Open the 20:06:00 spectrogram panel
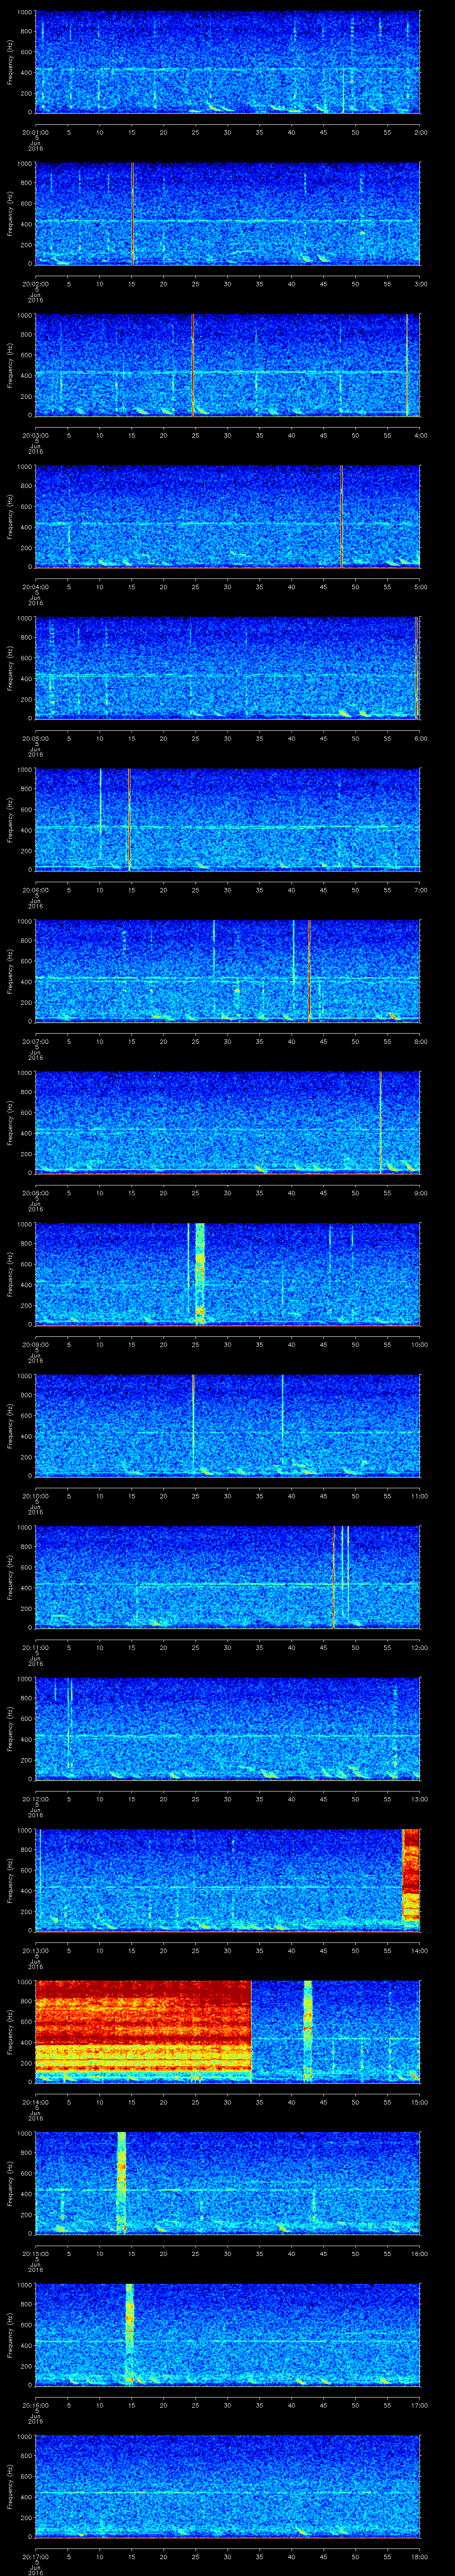Screen dimensions: 455x2576 [227, 819]
